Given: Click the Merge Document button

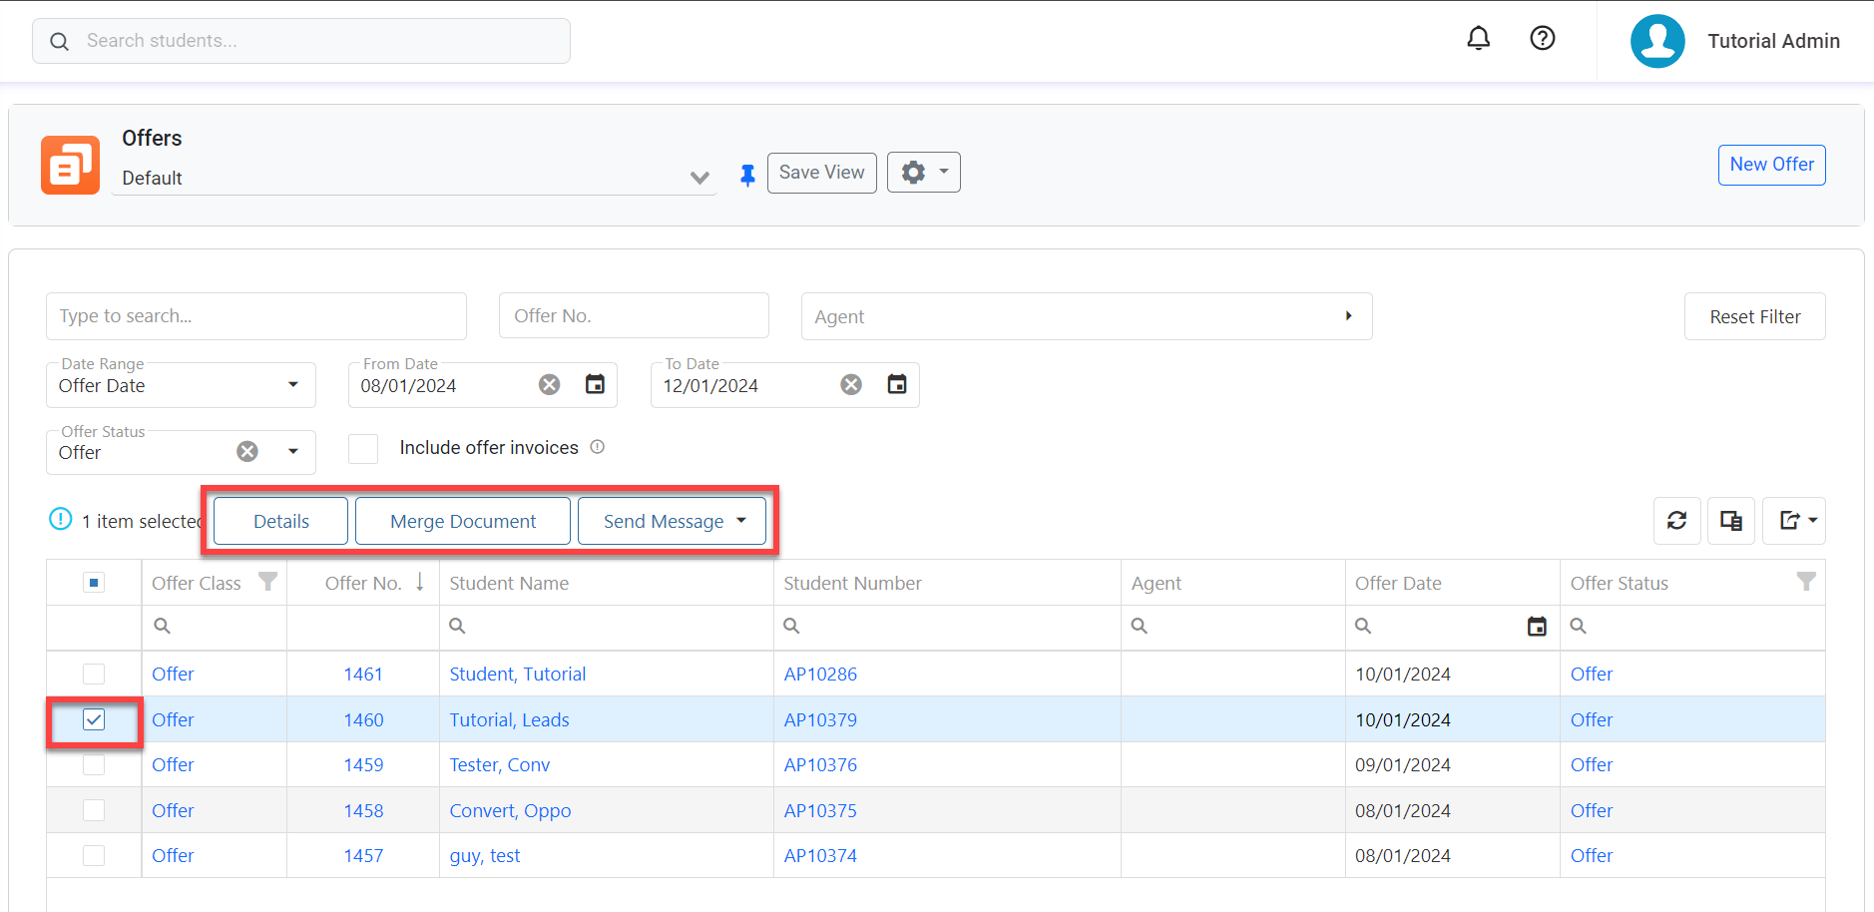Looking at the screenshot, I should pos(463,521).
